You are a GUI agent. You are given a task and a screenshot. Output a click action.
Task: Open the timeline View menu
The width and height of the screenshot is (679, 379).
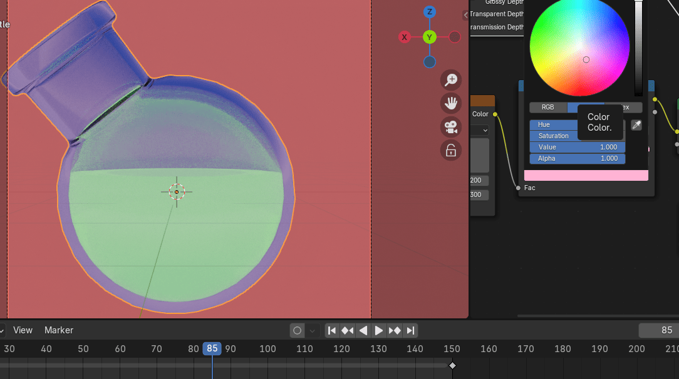click(23, 330)
